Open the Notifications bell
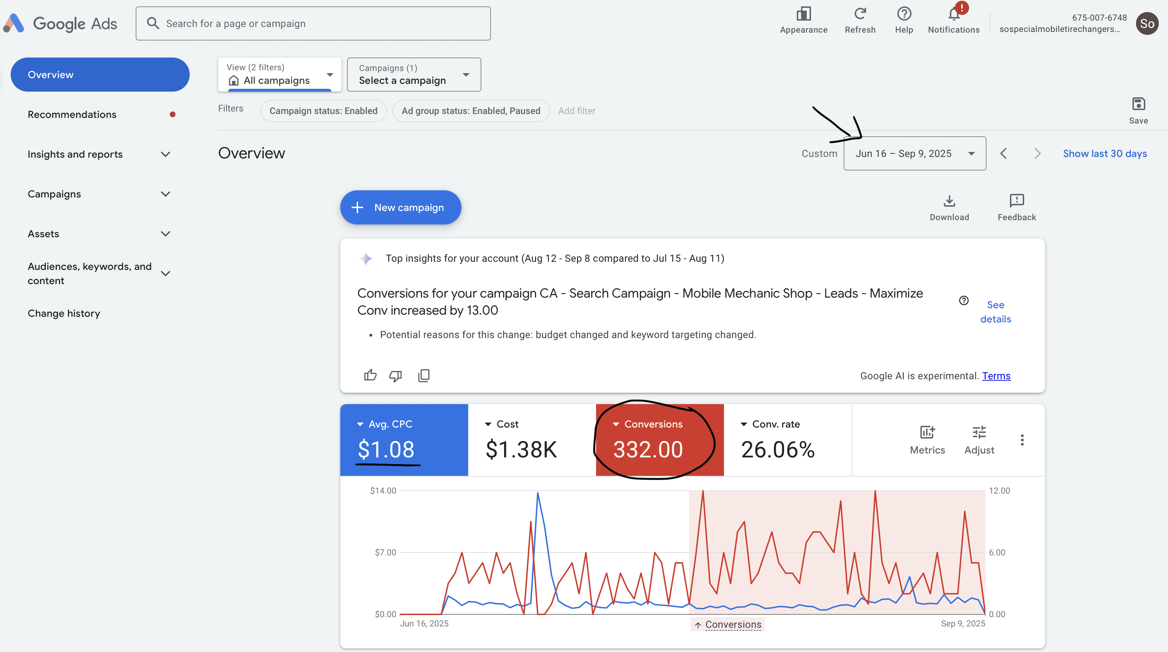This screenshot has height=652, width=1168. 953,15
